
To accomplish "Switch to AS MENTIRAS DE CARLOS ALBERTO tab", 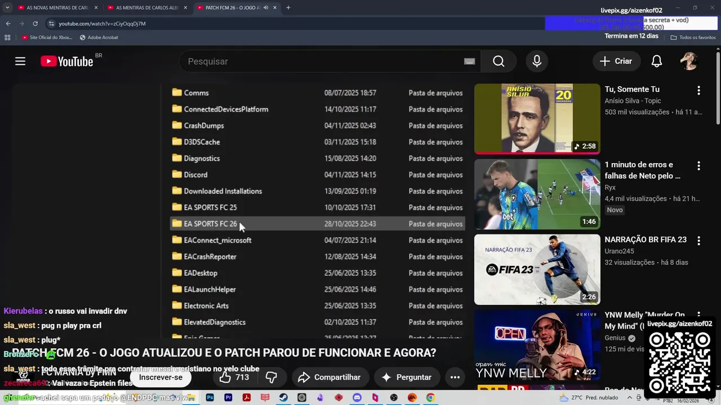I will 147,8.
